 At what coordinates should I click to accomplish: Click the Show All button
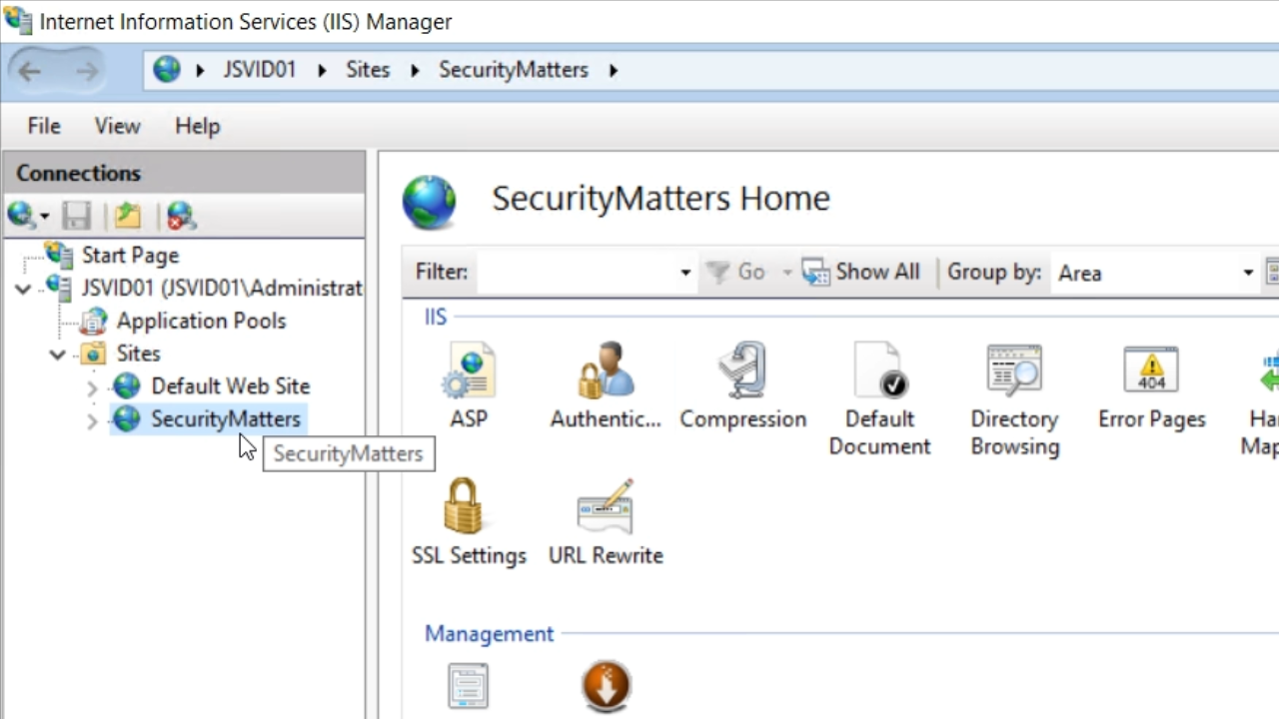tap(861, 273)
